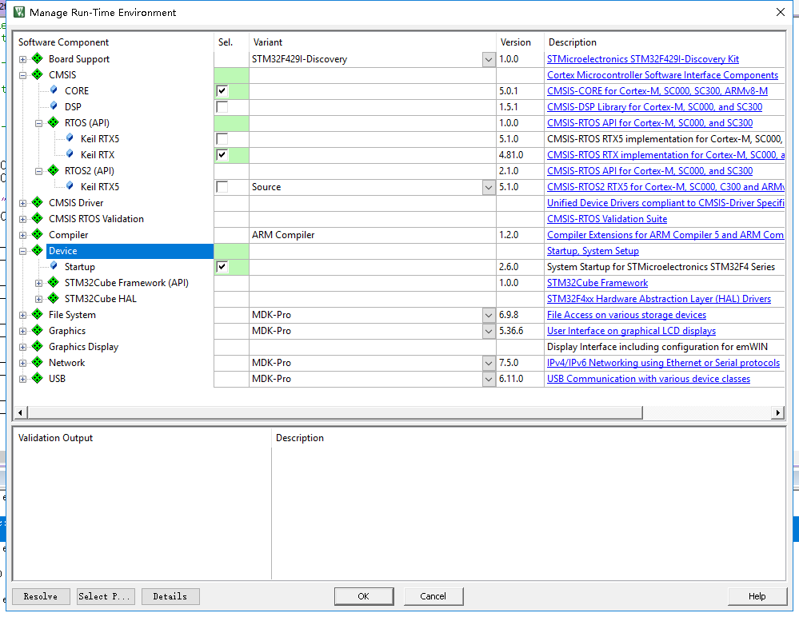Screen dimensions: 799x617
Task: Collapse the RTOS2 (API) node
Action: pyautogui.click(x=38, y=171)
